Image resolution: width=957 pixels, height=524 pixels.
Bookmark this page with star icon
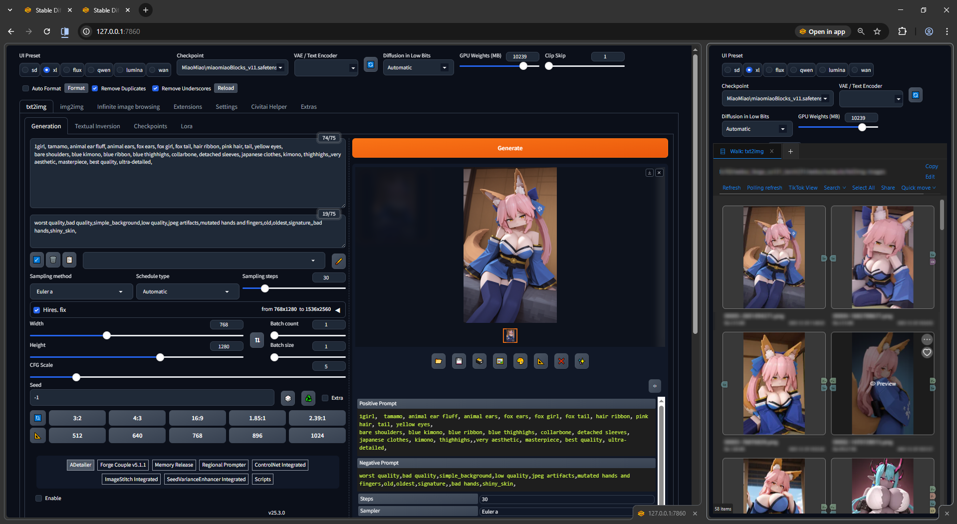(877, 31)
